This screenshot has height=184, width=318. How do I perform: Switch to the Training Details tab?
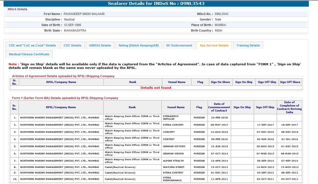tap(248, 45)
